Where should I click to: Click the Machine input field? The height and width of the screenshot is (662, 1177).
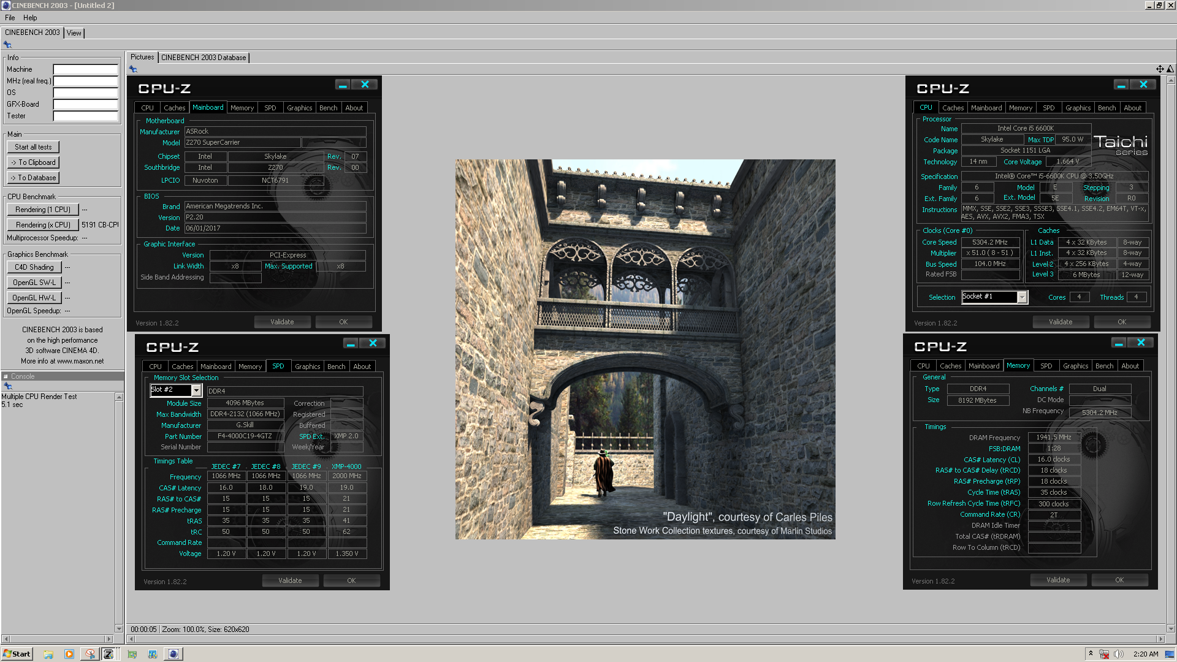[x=85, y=69]
